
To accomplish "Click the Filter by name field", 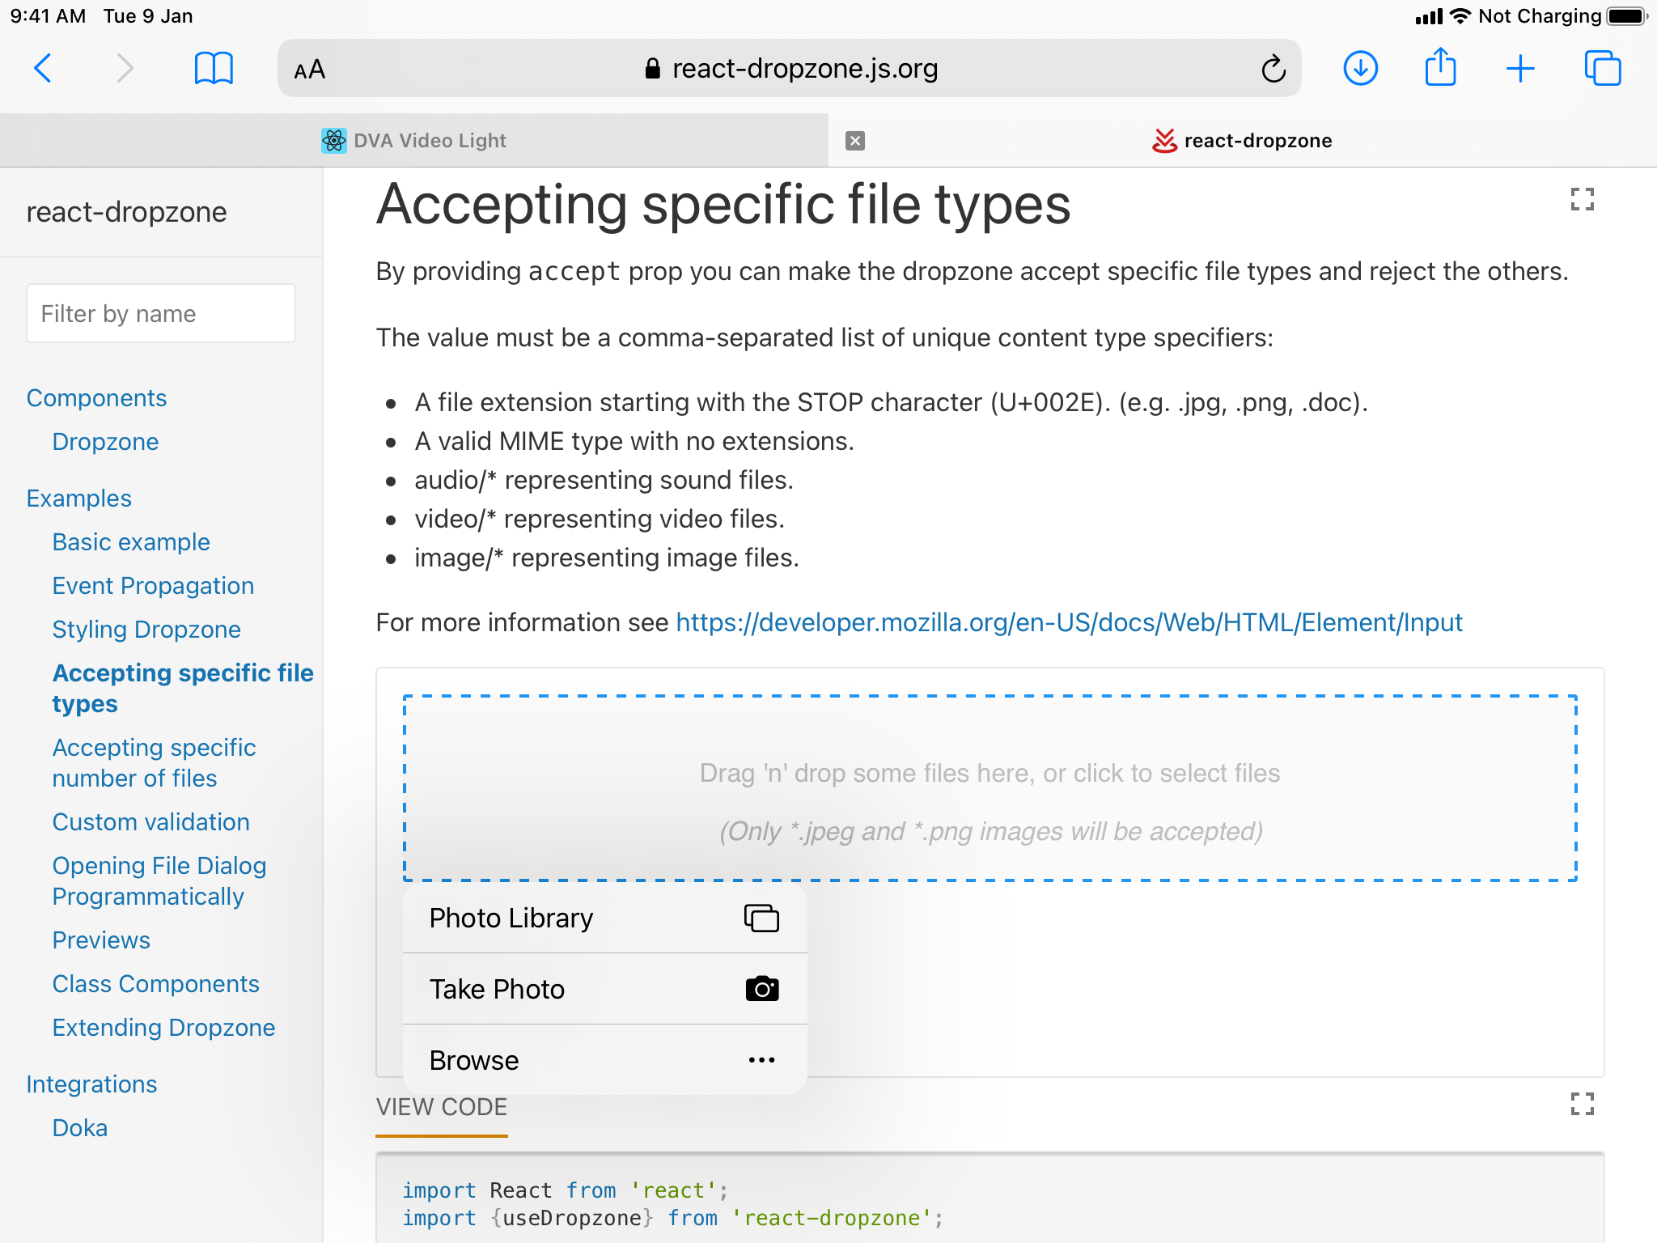I will pyautogui.click(x=160, y=313).
